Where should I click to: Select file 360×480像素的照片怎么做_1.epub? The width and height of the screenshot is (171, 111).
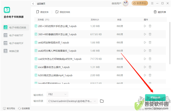coord(57,34)
